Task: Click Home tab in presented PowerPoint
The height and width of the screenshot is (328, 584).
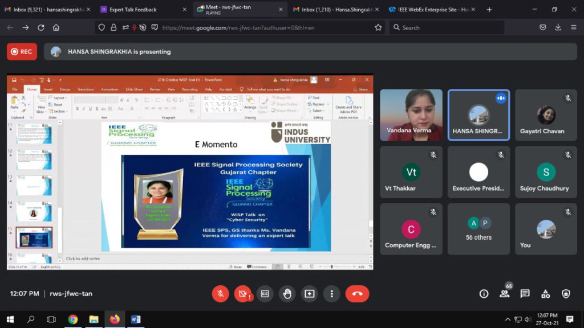Action: 32,89
